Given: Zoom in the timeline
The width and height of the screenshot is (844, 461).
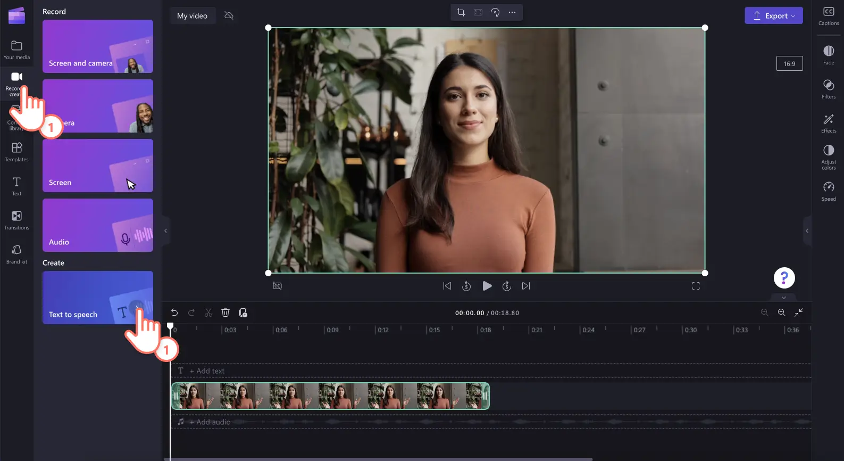Looking at the screenshot, I should pos(782,312).
